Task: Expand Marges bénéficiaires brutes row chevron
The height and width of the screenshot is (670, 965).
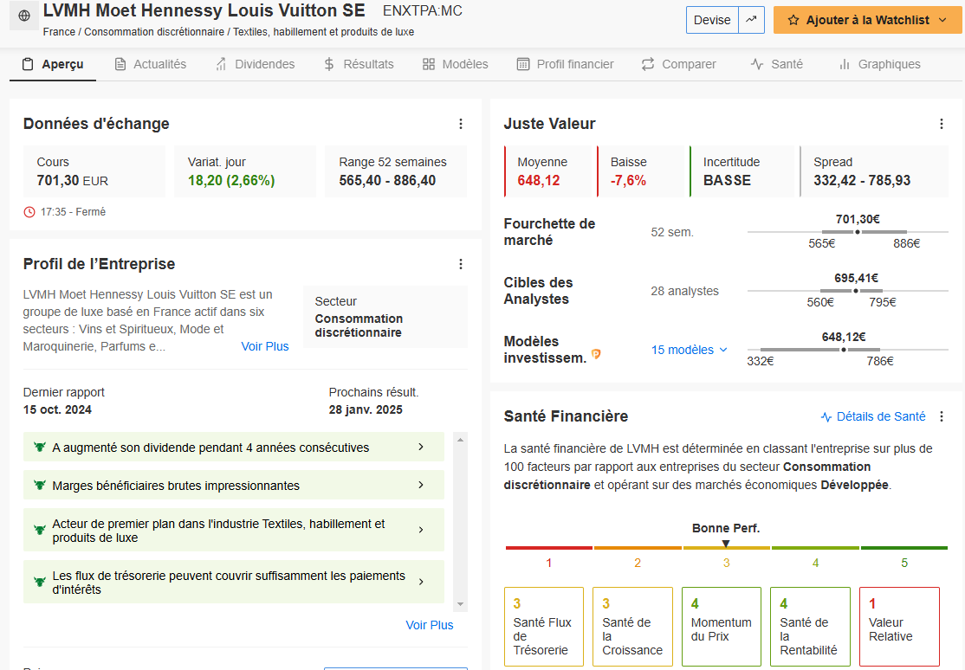Action: [421, 485]
